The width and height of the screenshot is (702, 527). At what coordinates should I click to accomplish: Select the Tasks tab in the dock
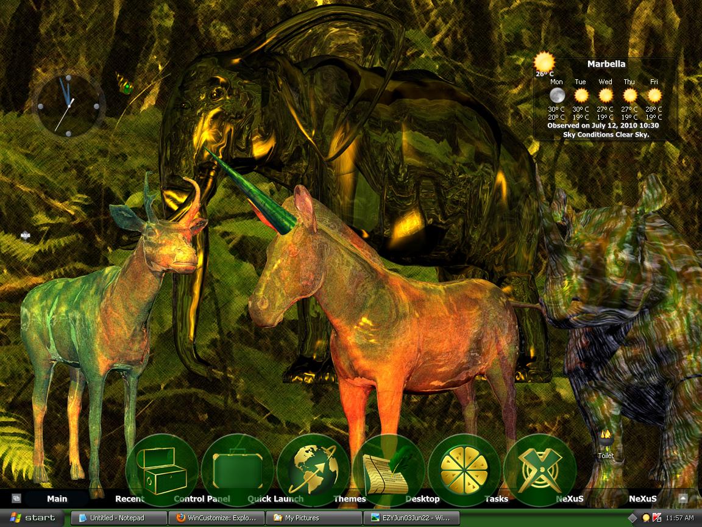pyautogui.click(x=496, y=498)
